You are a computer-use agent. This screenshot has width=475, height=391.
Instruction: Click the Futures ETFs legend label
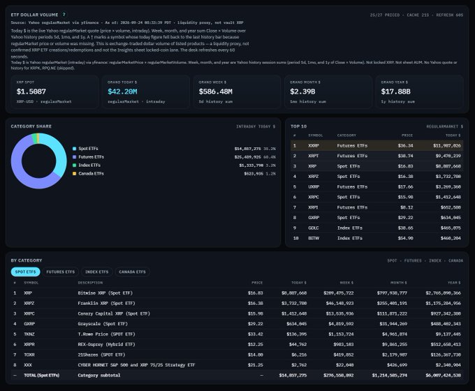click(x=92, y=157)
